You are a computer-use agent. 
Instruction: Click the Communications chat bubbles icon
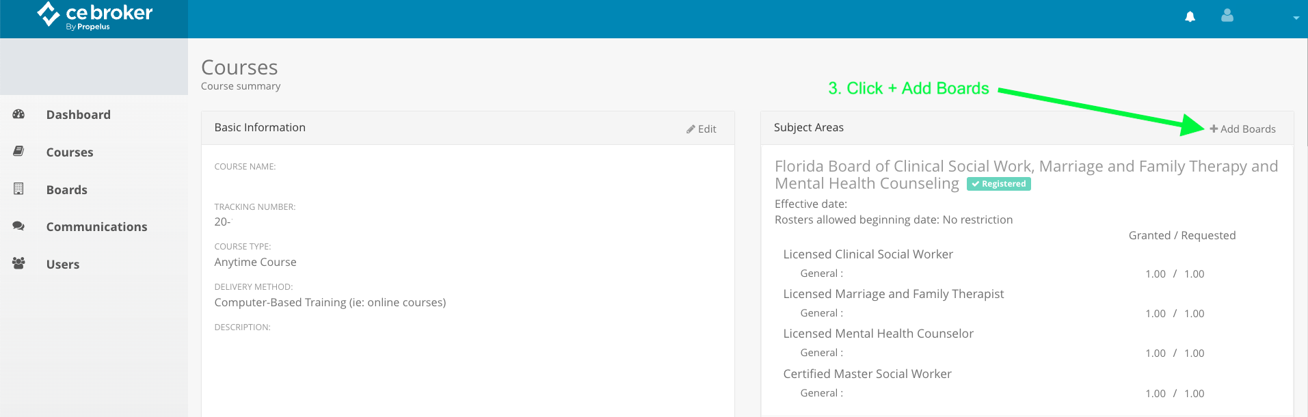(18, 226)
